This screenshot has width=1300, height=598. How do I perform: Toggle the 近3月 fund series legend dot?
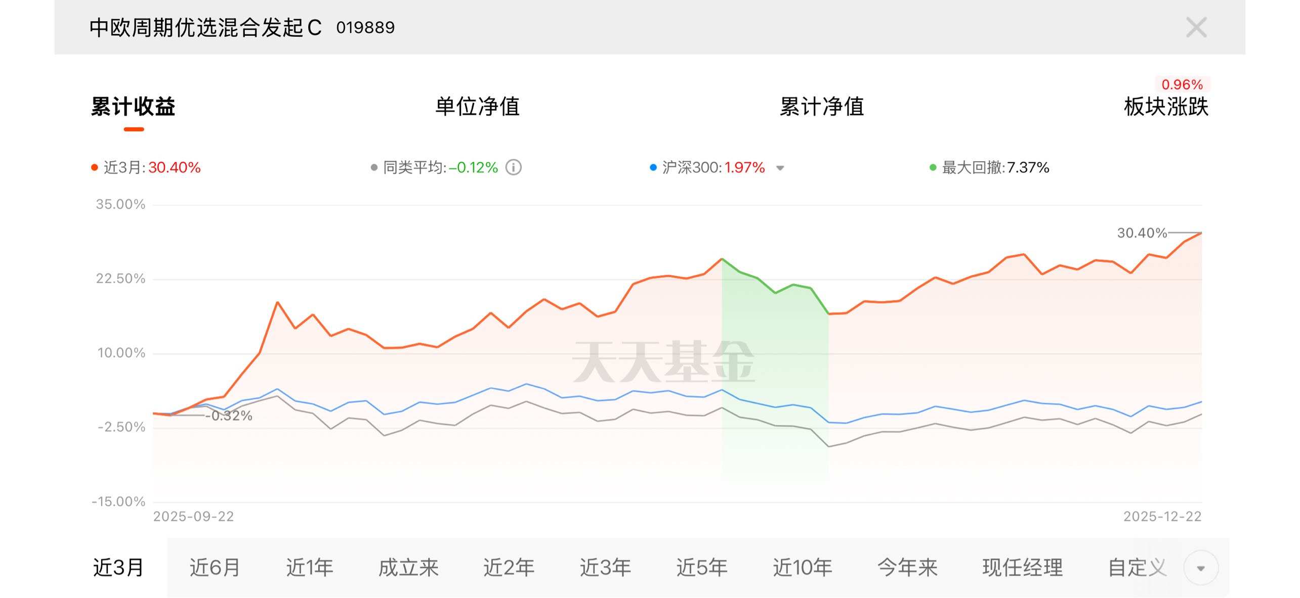(94, 167)
